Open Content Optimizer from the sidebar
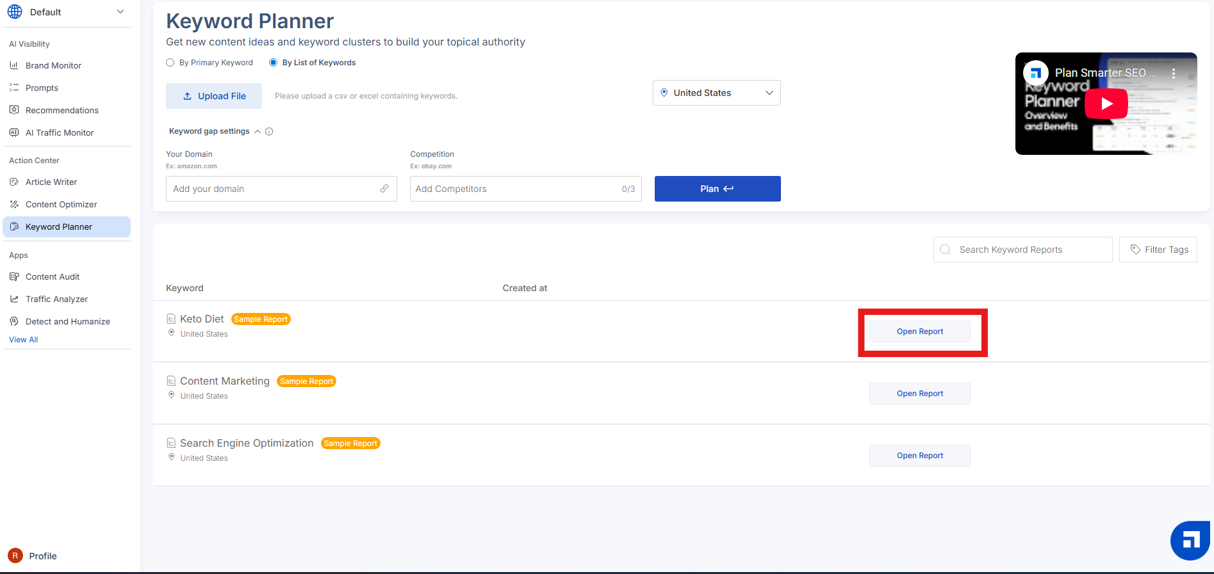The height and width of the screenshot is (574, 1214). pyautogui.click(x=61, y=204)
